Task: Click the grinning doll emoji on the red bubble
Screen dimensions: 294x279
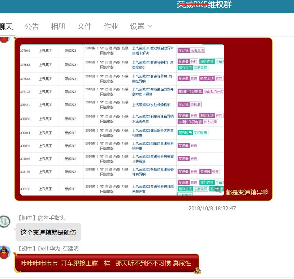Action: click(x=198, y=270)
